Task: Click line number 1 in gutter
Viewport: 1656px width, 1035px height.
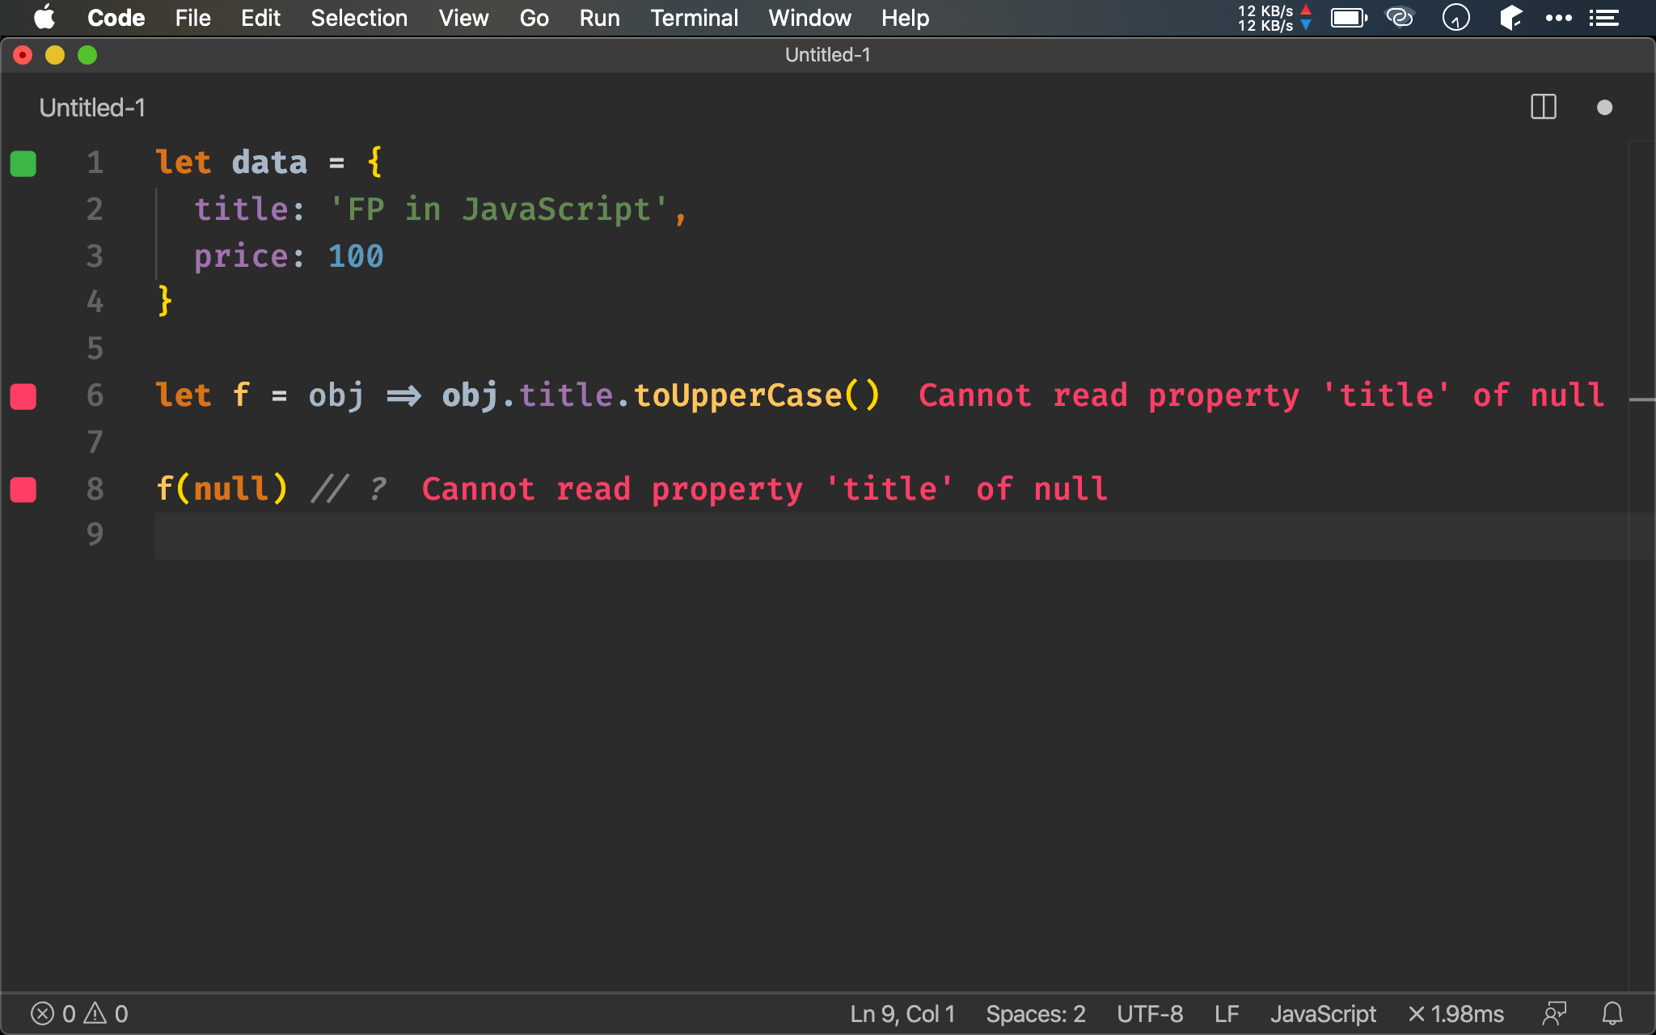Action: pos(95,163)
